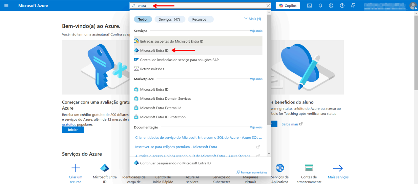Click Continuar pesquisando no Microsoft Entra ID
Image resolution: width=419 pixels, height=188 pixels.
pos(175,163)
